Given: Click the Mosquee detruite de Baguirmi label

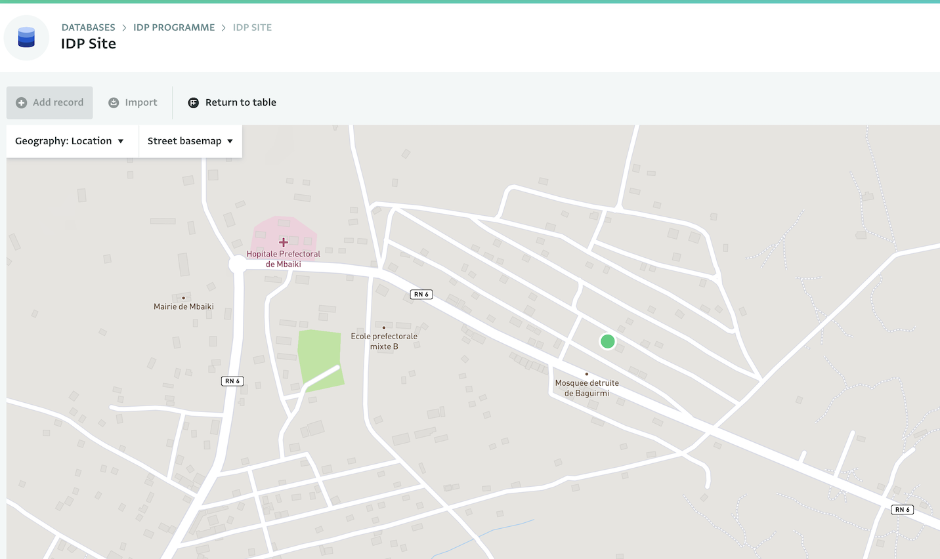Looking at the screenshot, I should click(587, 388).
